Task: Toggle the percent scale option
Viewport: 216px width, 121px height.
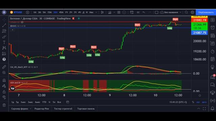Action: pyautogui.click(x=193, y=102)
